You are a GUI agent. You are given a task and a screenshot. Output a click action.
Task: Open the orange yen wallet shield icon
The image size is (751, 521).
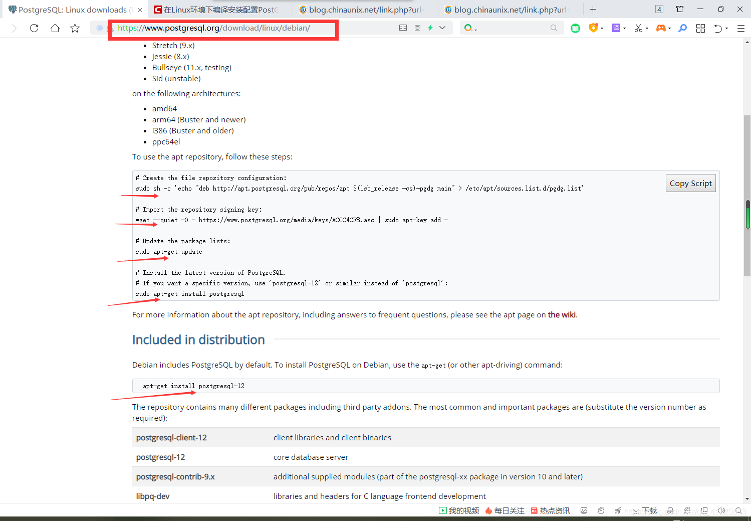coord(593,28)
